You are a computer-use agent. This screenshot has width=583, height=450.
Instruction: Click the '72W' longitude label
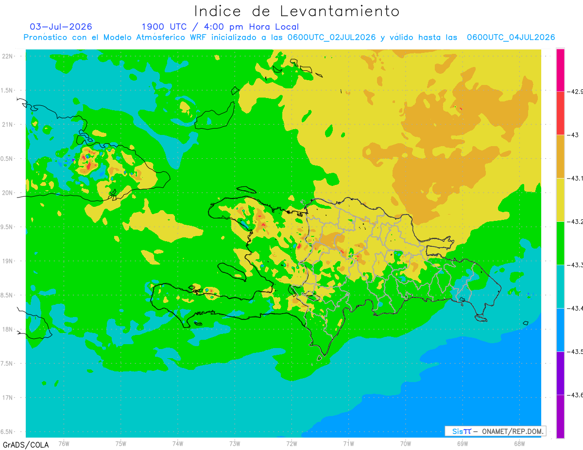pos(291,443)
